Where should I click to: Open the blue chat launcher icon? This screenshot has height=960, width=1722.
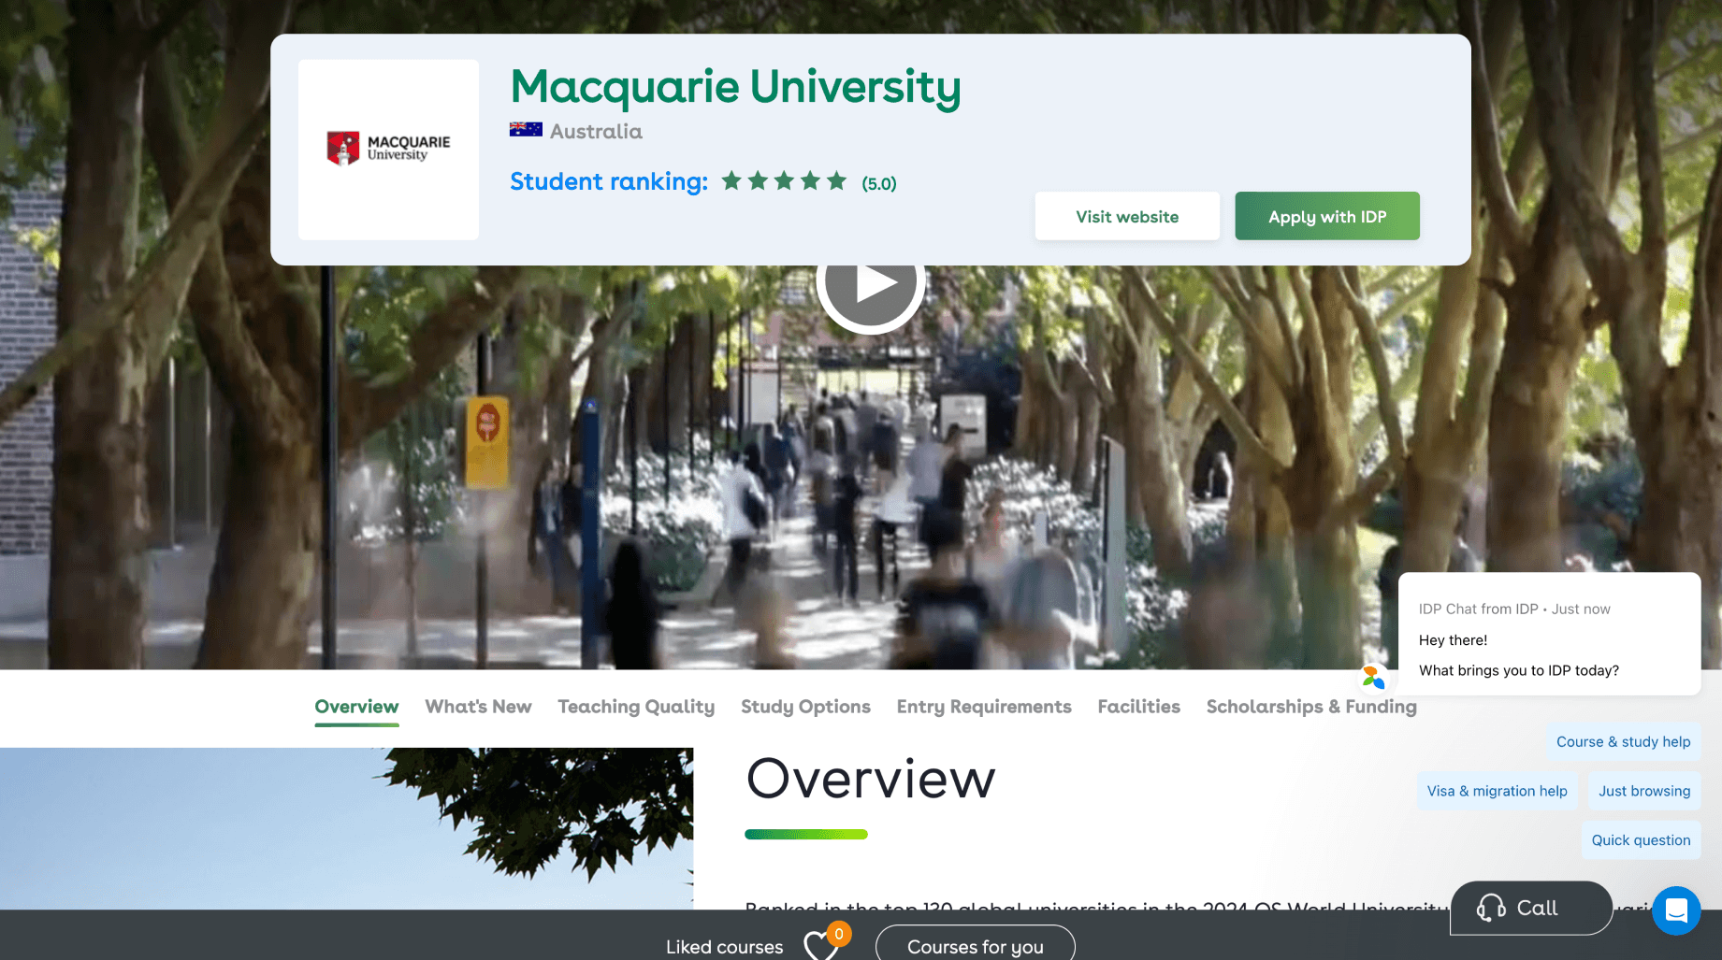[1676, 910]
